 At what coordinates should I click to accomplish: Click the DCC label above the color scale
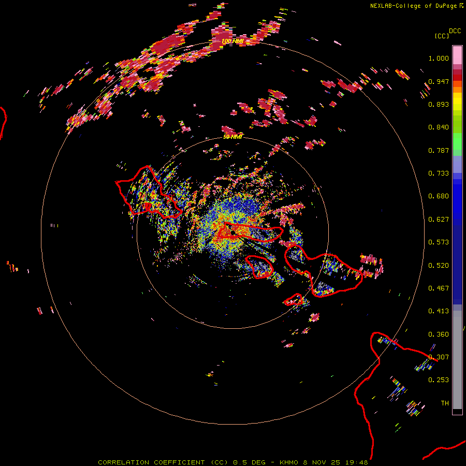click(455, 31)
